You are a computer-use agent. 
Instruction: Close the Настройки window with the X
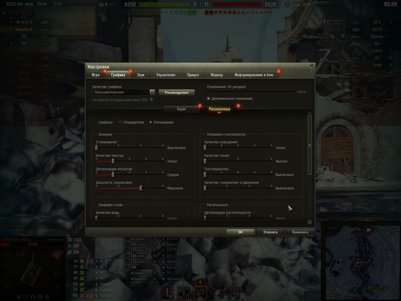coord(311,66)
